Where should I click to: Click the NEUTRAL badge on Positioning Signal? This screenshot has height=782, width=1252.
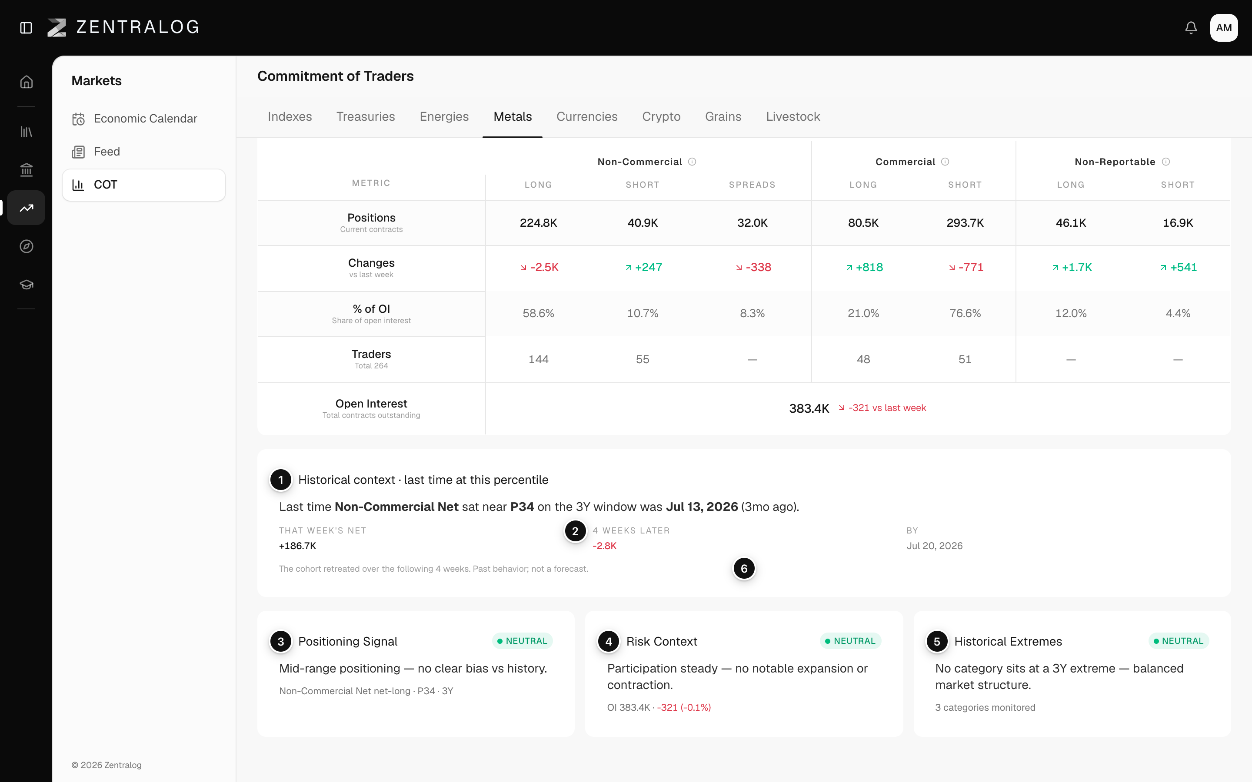click(522, 641)
